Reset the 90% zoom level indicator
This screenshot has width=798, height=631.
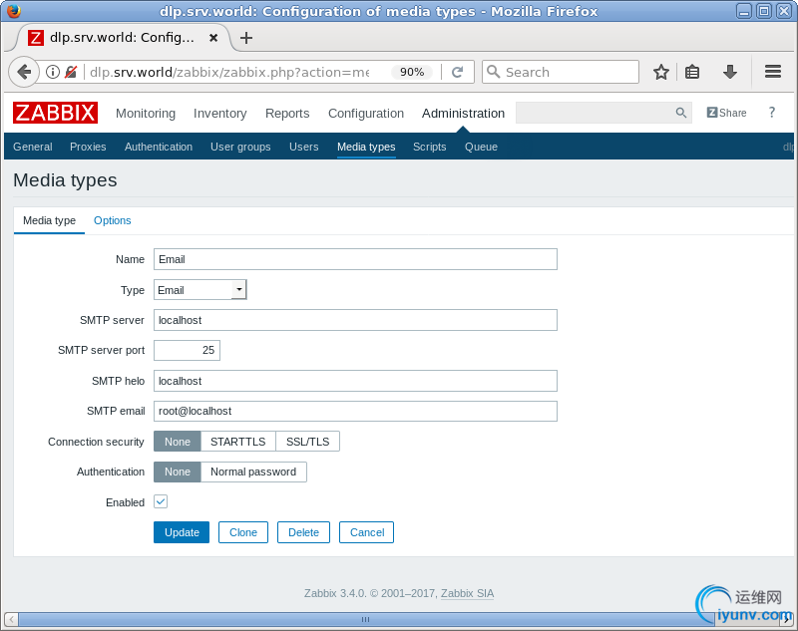tap(412, 72)
